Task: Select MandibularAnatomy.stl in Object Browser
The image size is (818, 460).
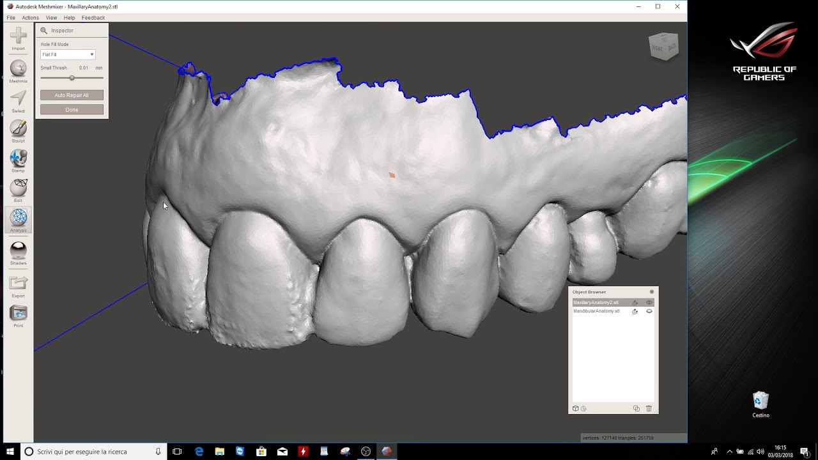Action: [596, 311]
